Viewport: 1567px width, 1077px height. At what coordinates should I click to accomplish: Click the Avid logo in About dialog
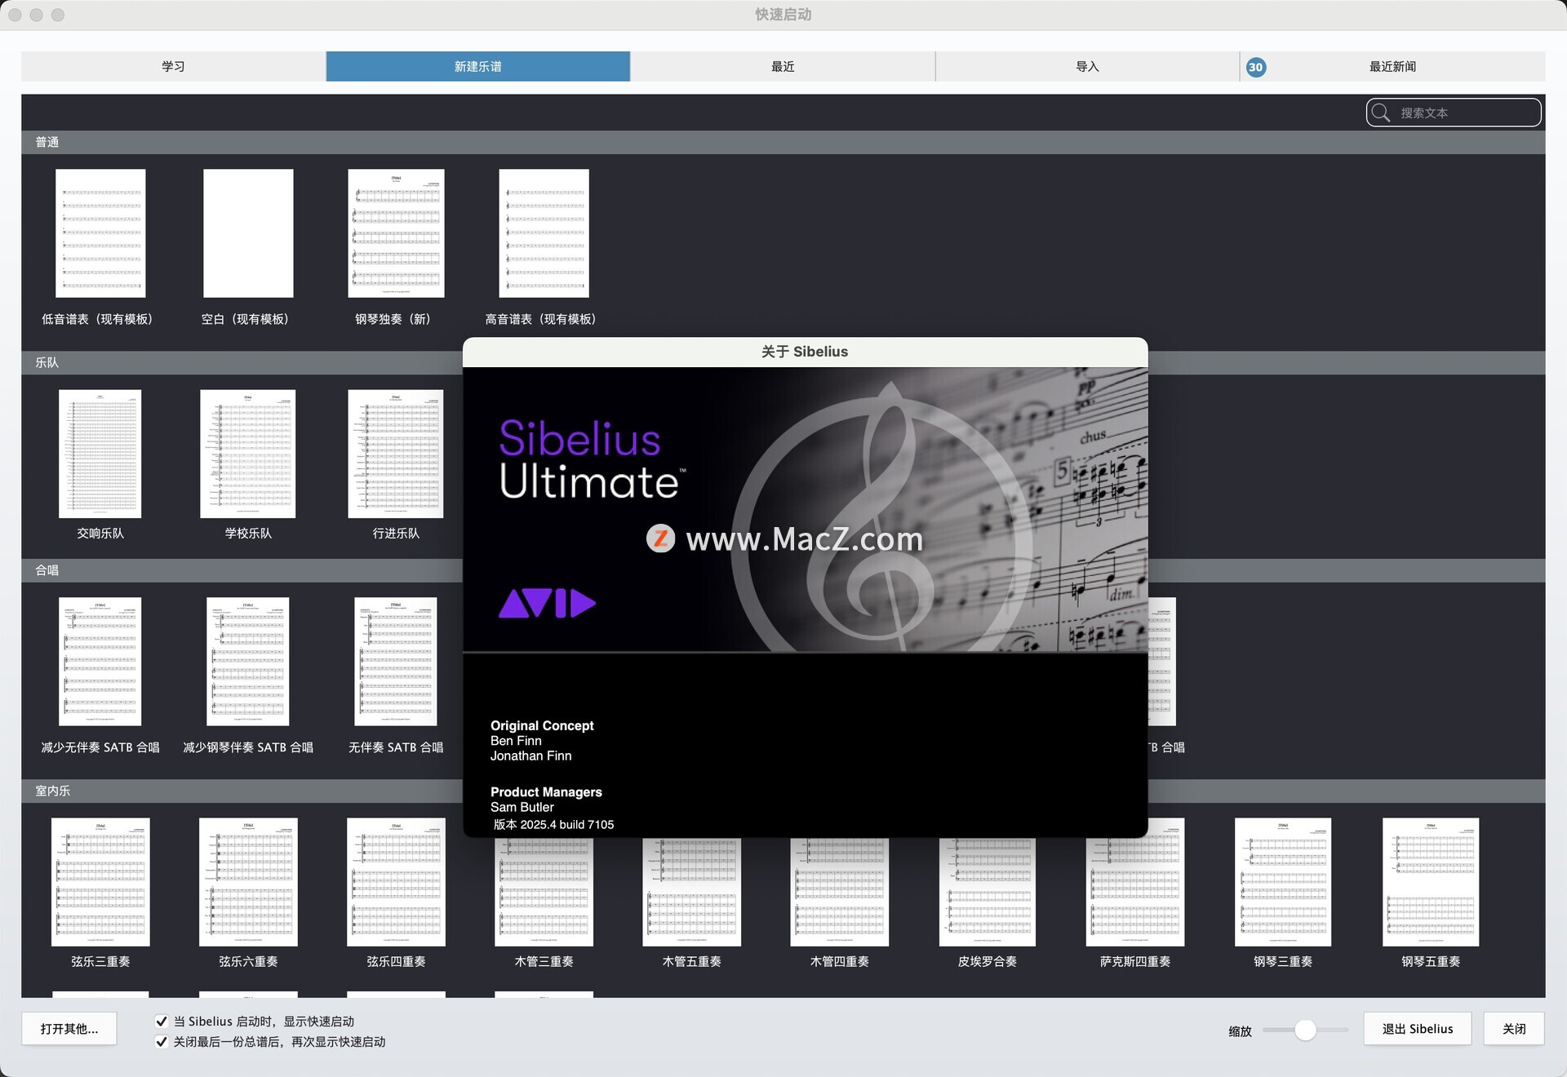pos(547,603)
